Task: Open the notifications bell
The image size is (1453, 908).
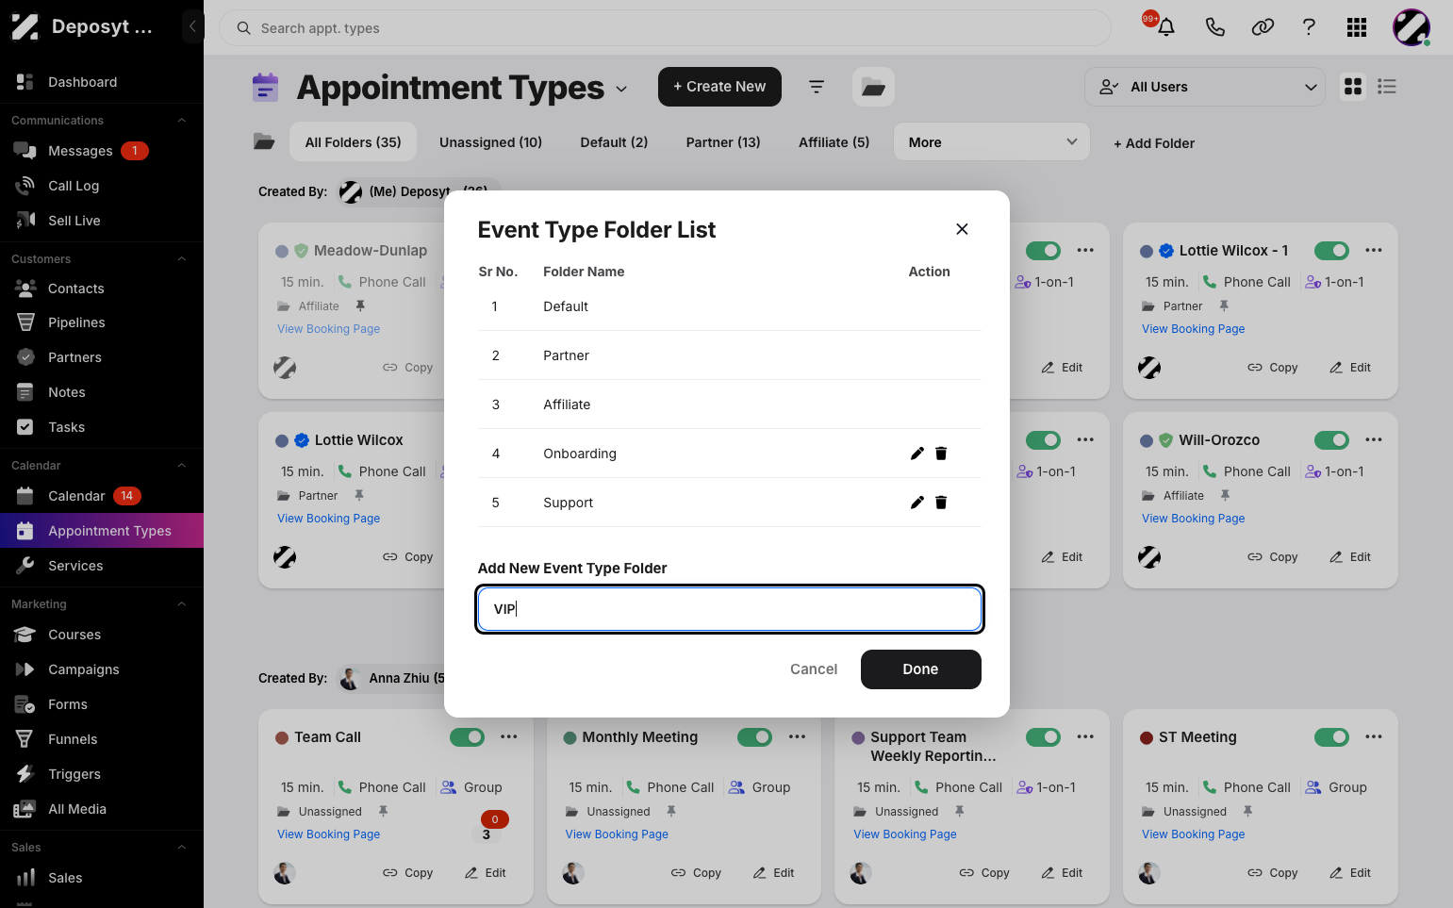Action: (1166, 27)
